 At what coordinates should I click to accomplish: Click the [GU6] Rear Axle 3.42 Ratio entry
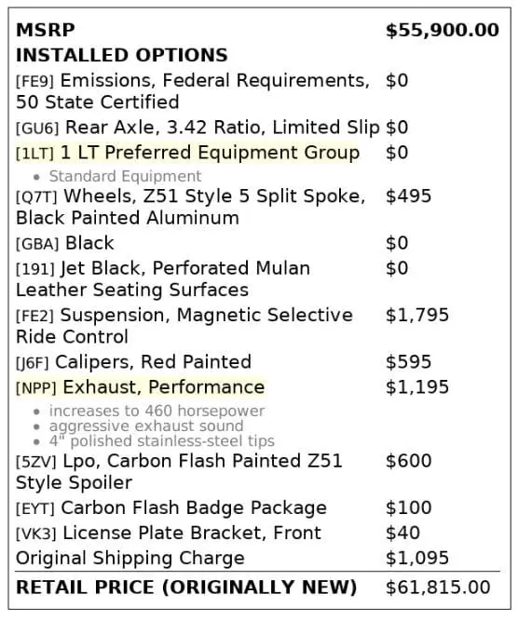tap(198, 128)
